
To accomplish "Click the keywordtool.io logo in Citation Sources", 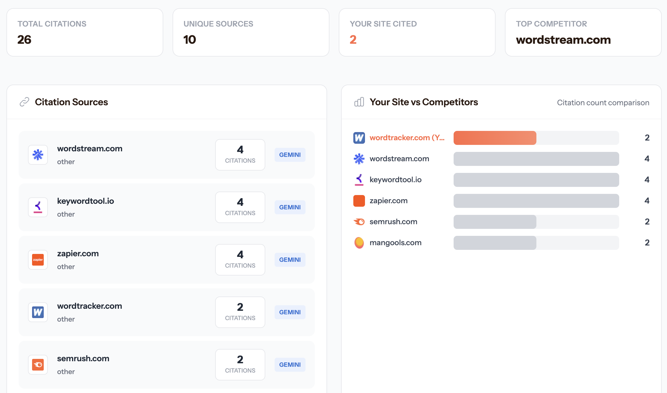I will 38,207.
